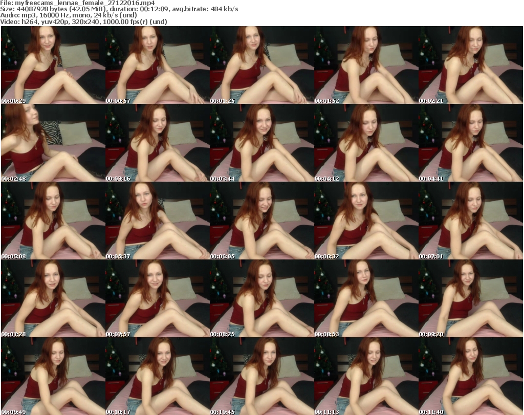Image resolution: width=524 pixels, height=415 pixels.
Task: Open the thumbnail marked 00:07:01
Action: (471, 221)
